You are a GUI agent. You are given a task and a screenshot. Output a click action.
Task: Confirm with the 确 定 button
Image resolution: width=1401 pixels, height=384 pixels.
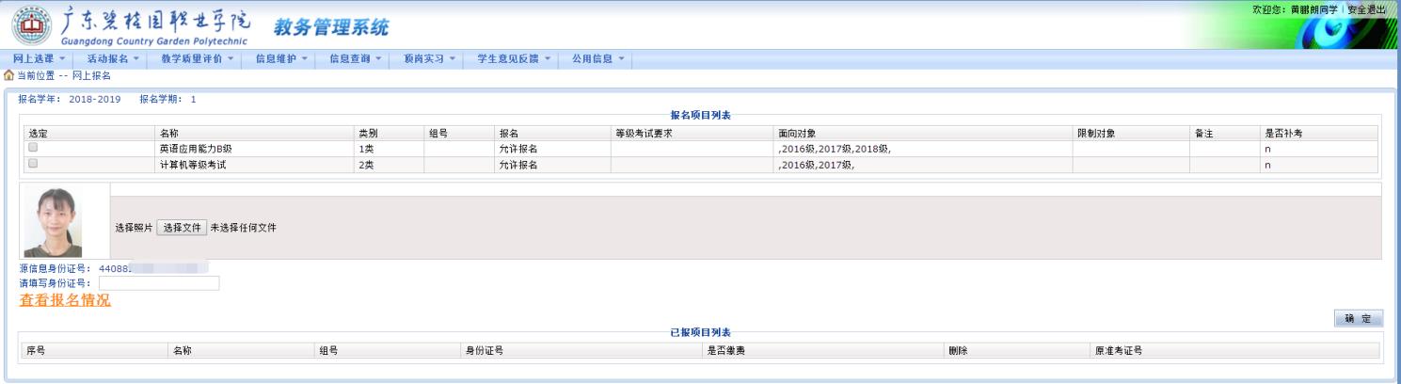pyautogui.click(x=1359, y=318)
